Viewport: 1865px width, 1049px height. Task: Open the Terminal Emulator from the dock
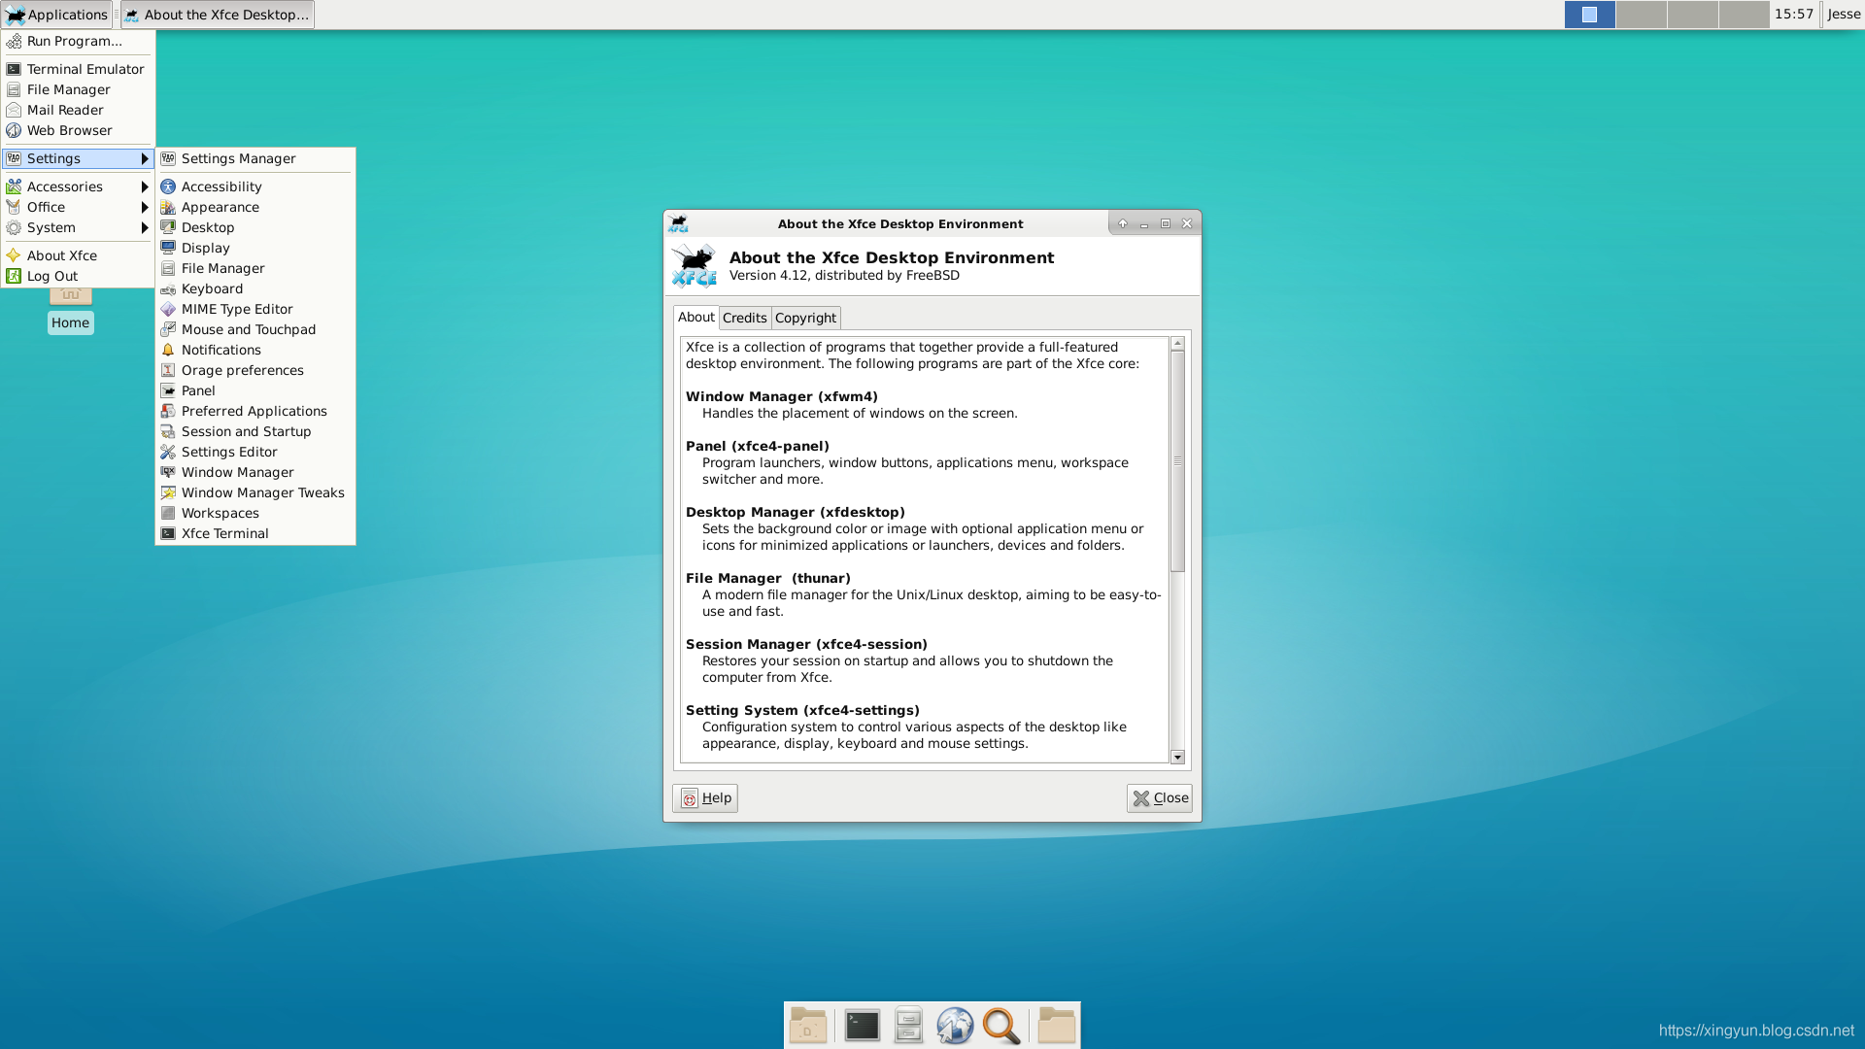tap(862, 1025)
